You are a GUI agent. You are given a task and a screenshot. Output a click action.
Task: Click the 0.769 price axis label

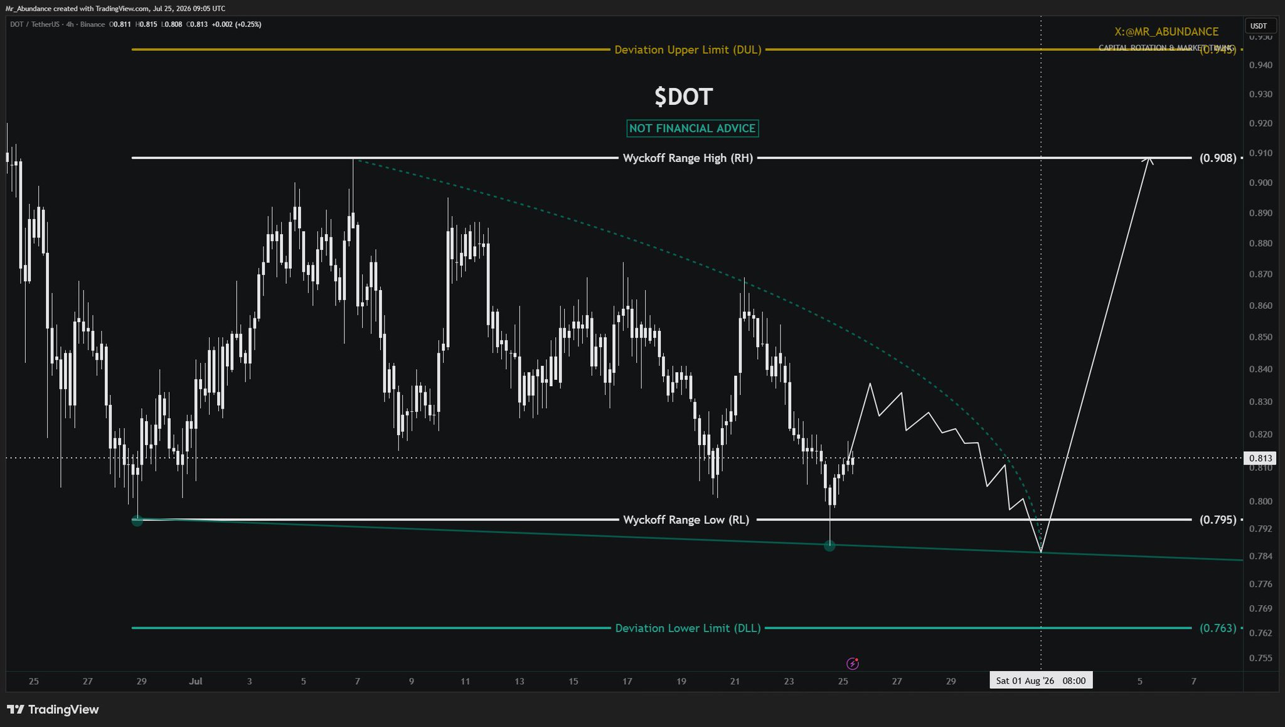pos(1260,608)
